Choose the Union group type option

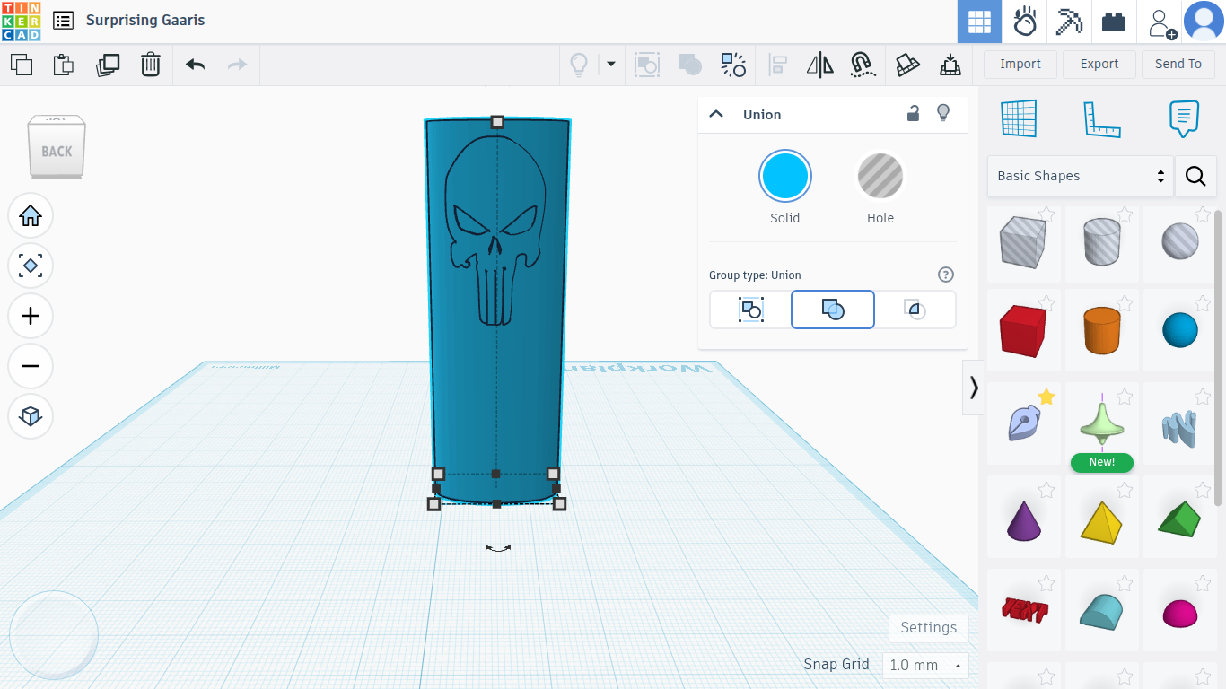[x=833, y=310]
